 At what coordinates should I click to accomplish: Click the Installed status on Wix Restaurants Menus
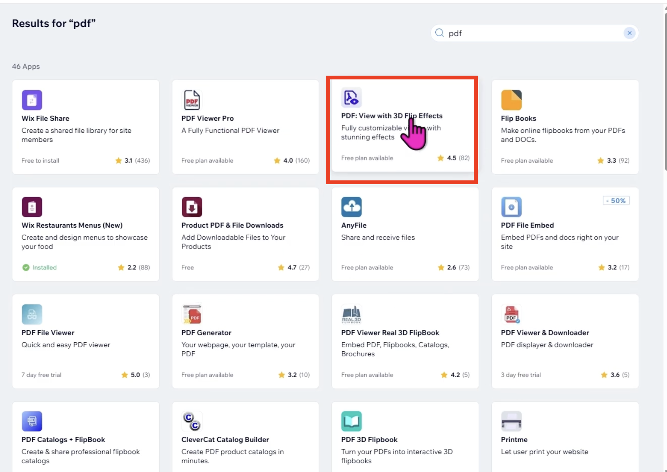click(39, 267)
